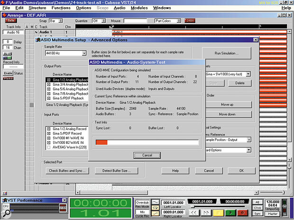Viewport: 294px width, 220px height.
Task: Toggle the punch-out icon below the cycle button
Action: [156, 213]
